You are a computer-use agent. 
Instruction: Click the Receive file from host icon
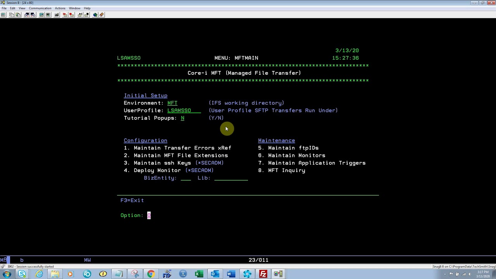click(x=33, y=15)
